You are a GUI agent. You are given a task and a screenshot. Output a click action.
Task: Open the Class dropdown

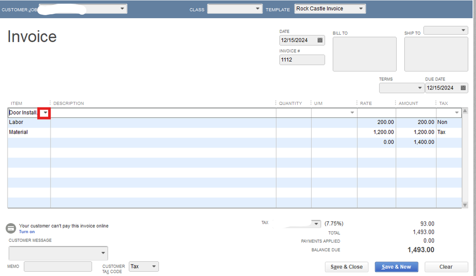click(x=257, y=9)
